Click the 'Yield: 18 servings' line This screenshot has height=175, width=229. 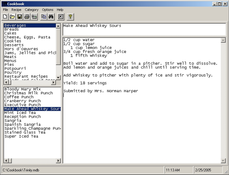tap(85, 83)
